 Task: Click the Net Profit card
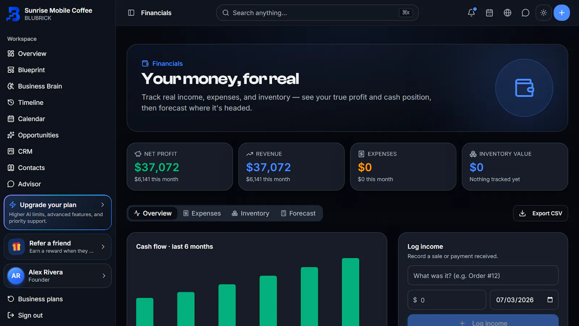point(180,167)
